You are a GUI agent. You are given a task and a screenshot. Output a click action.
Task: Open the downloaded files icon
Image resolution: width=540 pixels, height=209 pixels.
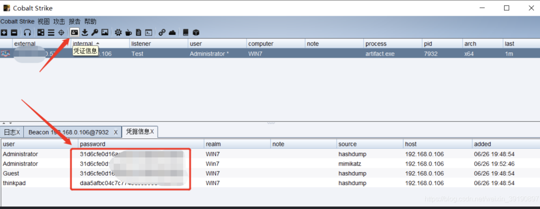coord(84,32)
